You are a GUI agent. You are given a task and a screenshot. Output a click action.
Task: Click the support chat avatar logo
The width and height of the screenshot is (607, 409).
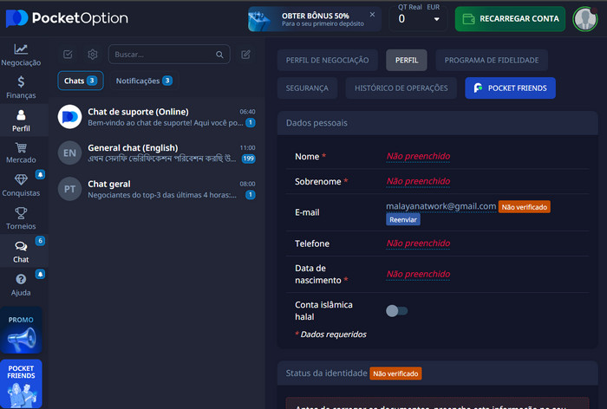pos(69,116)
